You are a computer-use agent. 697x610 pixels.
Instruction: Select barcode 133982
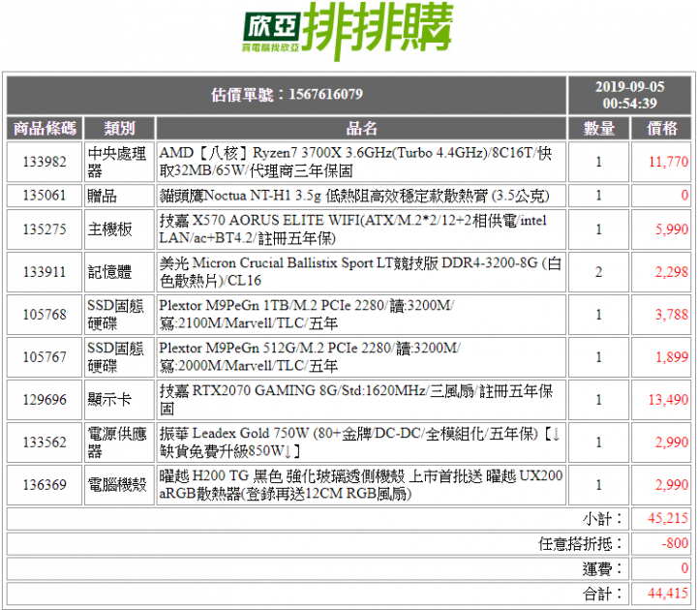(x=45, y=162)
